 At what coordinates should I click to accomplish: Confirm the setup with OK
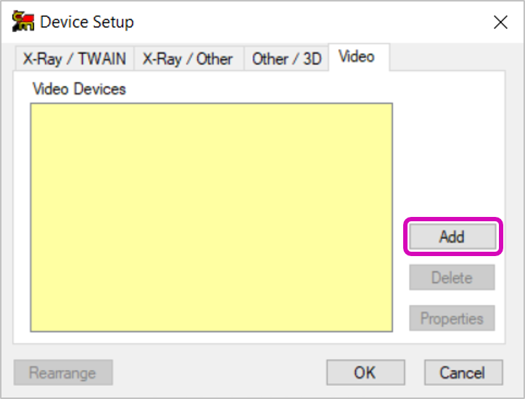(x=365, y=373)
